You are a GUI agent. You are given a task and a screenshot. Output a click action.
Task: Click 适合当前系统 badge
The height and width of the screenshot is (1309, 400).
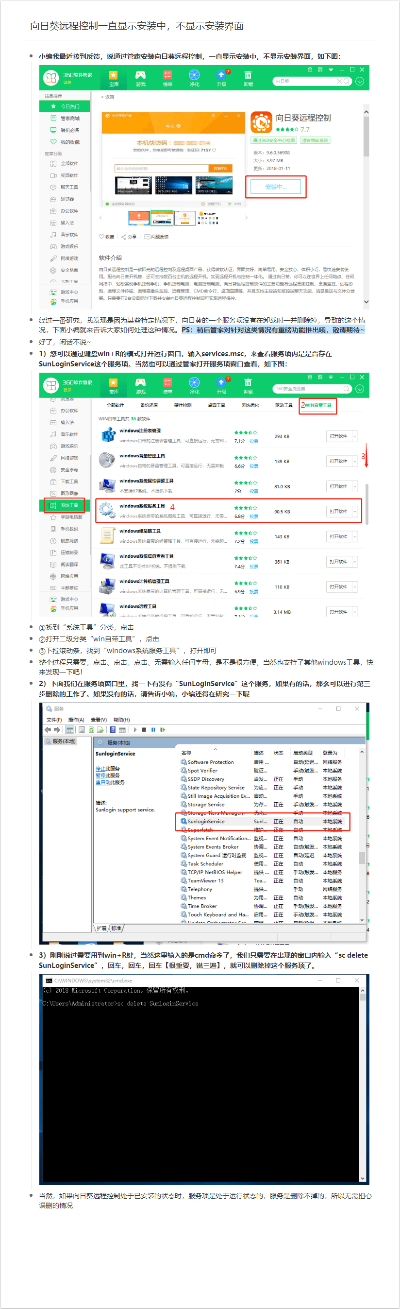click(315, 140)
